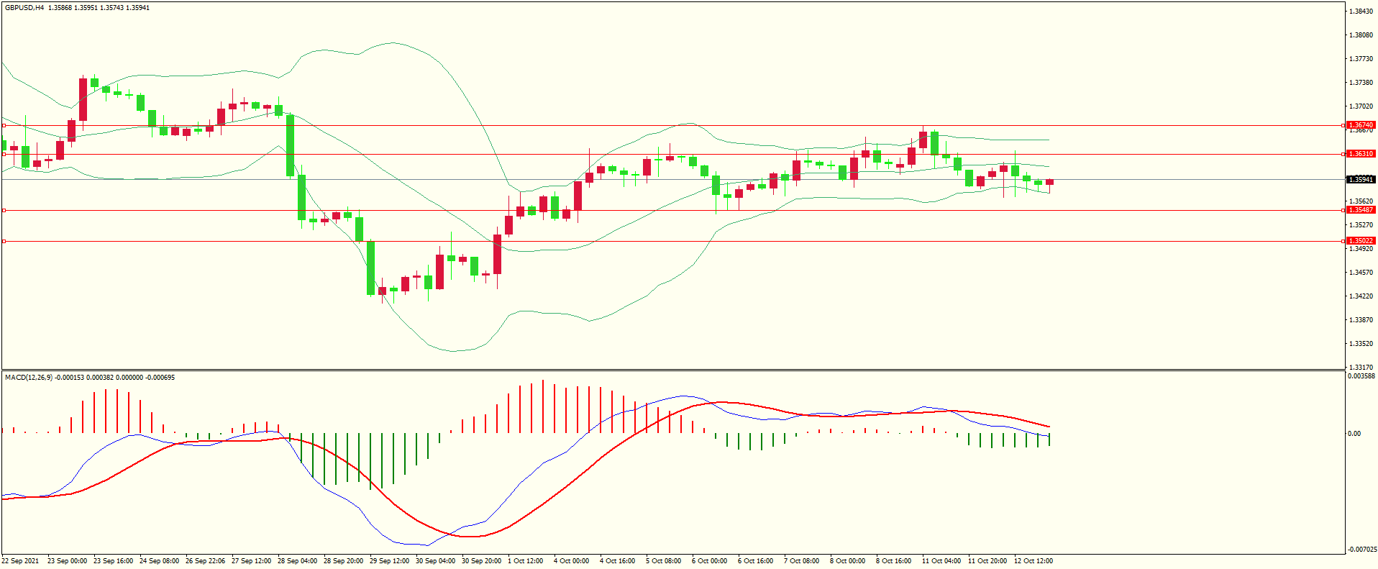
Task: Select the red 1.36310 price level tag
Action: pyautogui.click(x=1360, y=154)
